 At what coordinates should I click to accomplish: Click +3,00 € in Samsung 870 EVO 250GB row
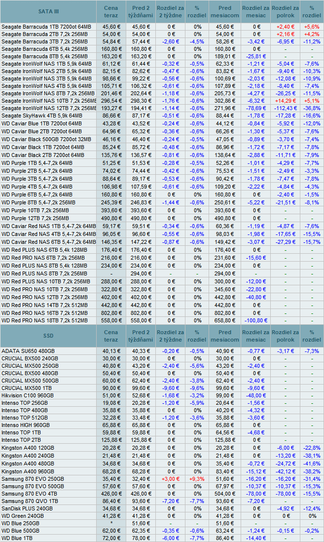tap(170, 479)
